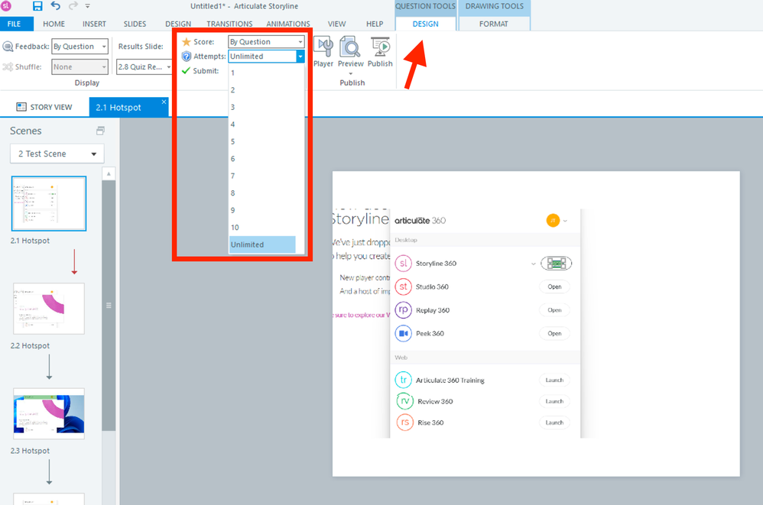Open the 2 Test Scene dropdown
The image size is (763, 505).
[57, 154]
